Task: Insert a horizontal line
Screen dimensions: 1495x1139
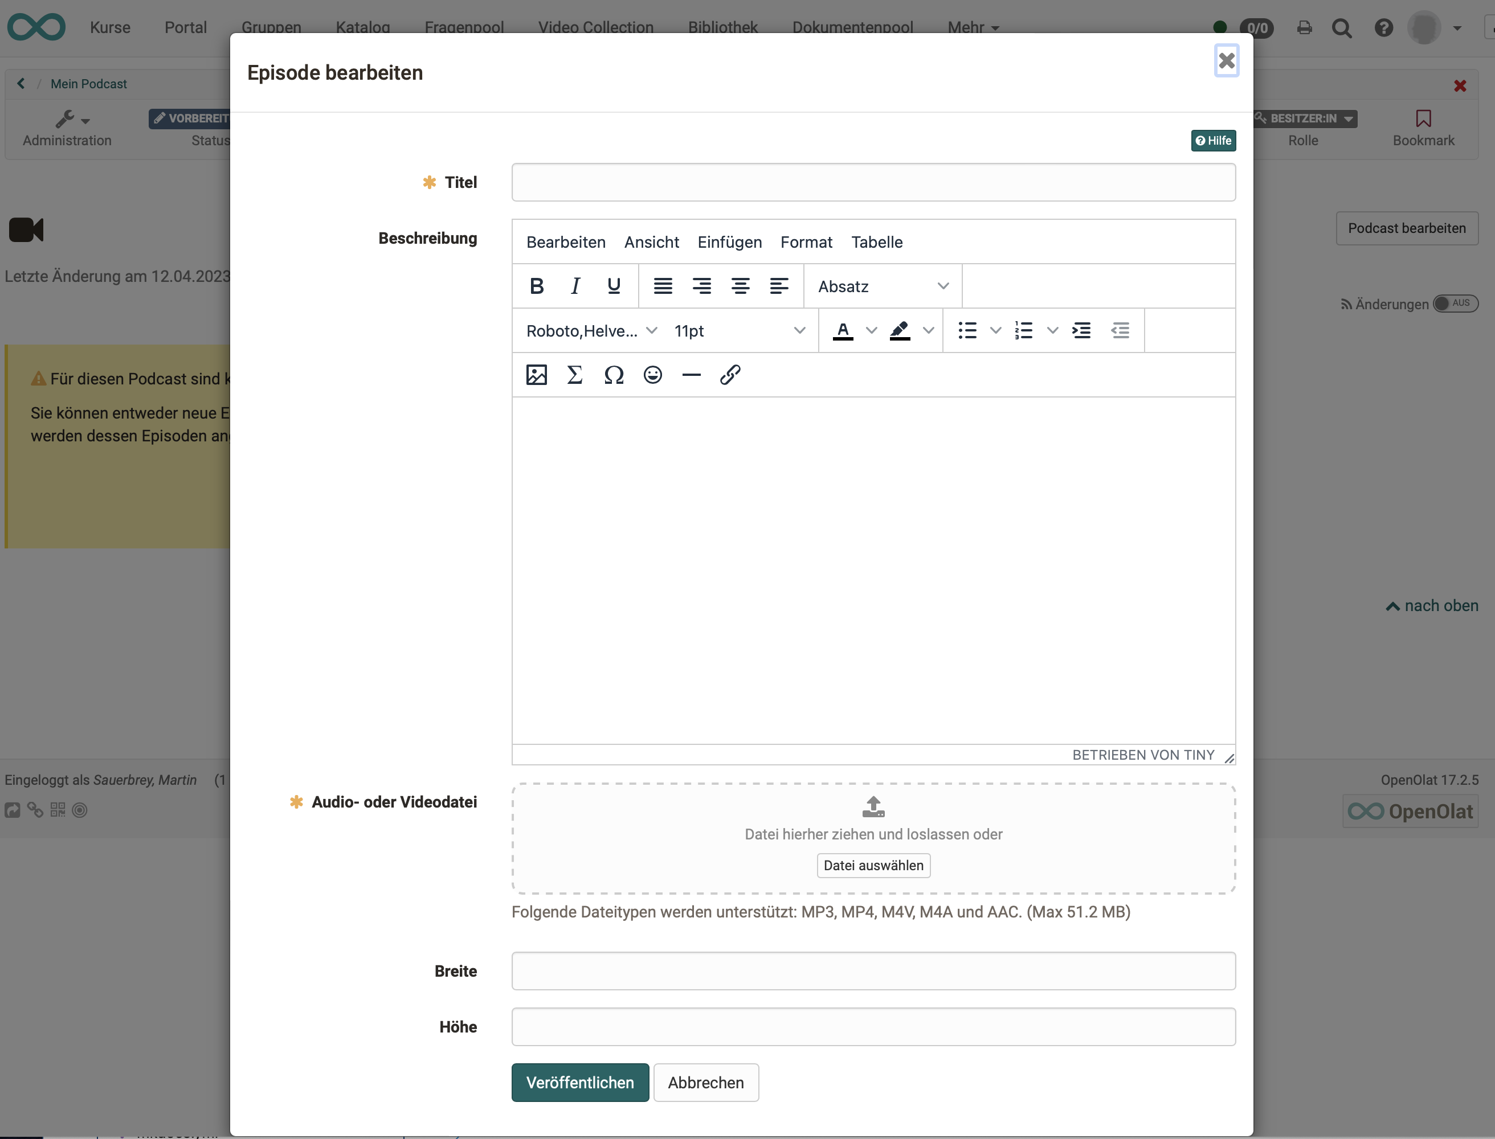Action: pos(691,375)
